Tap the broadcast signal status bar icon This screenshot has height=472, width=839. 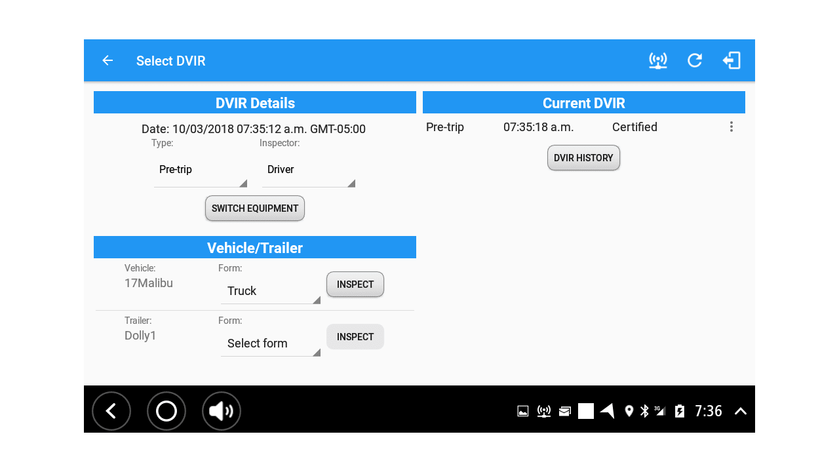(544, 411)
